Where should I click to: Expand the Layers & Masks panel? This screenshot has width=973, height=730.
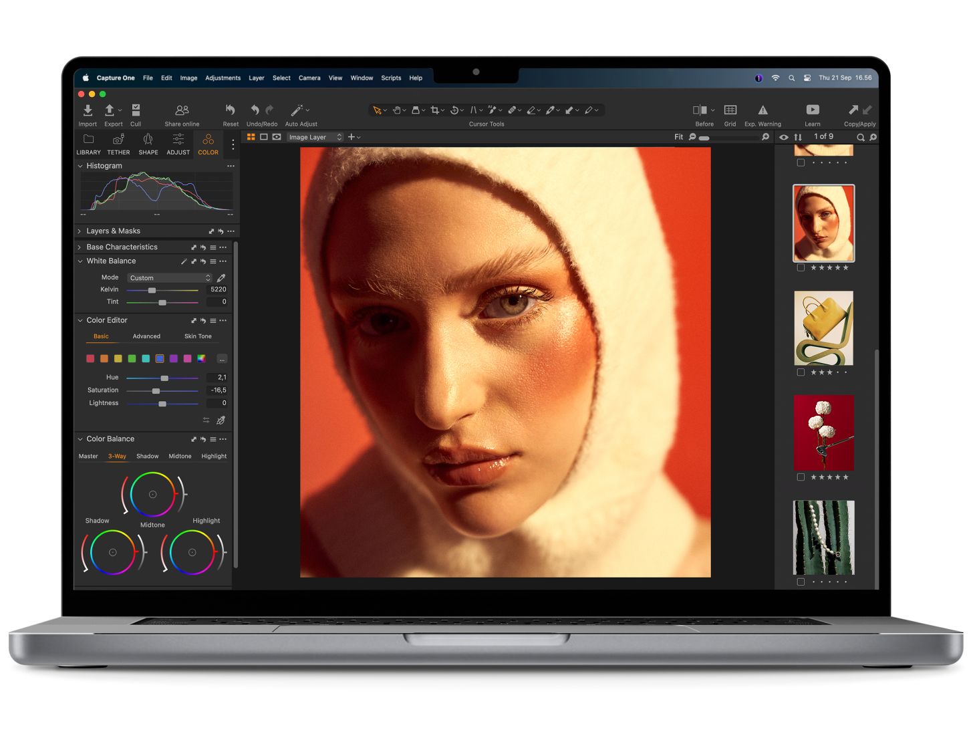(80, 231)
